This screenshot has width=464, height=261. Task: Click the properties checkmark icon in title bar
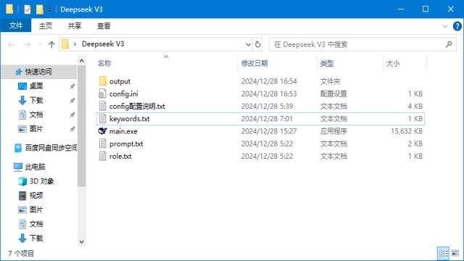click(28, 9)
